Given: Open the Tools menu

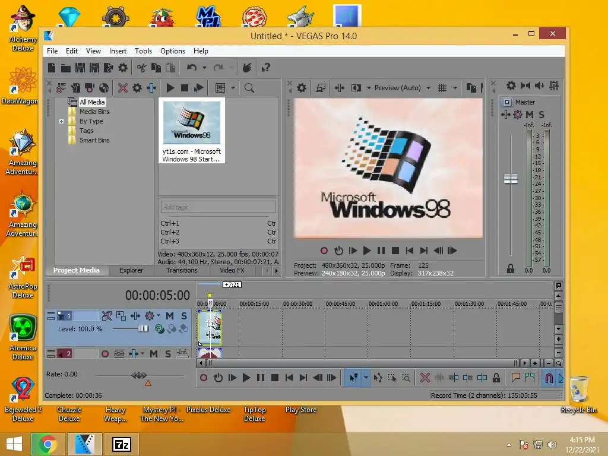Looking at the screenshot, I should [x=143, y=51].
